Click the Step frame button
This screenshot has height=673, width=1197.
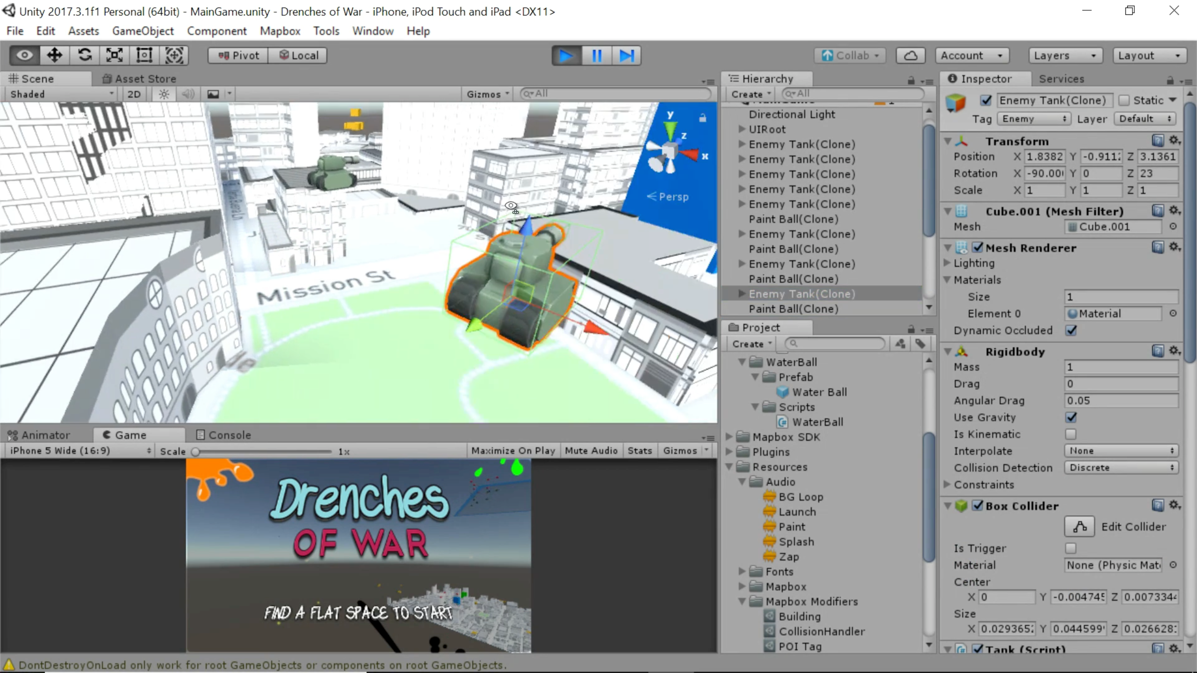pyautogui.click(x=626, y=56)
